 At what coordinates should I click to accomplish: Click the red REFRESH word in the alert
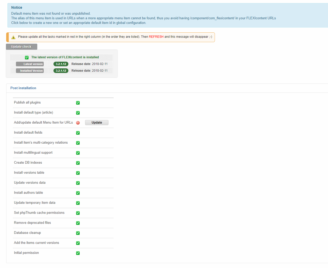click(x=156, y=37)
